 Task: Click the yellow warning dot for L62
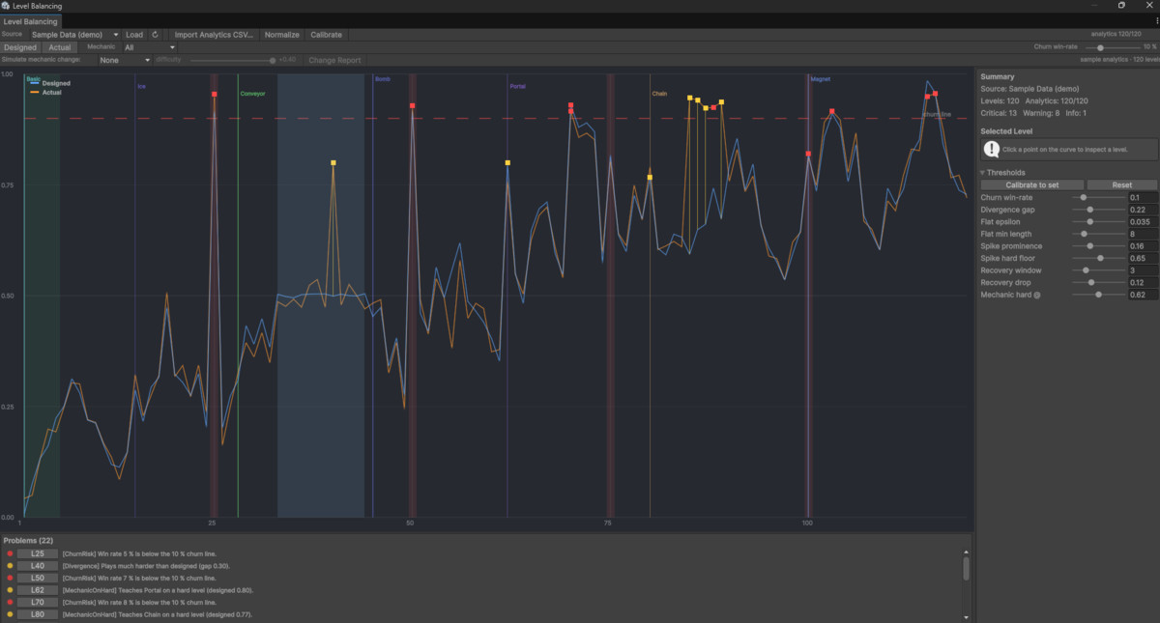(10, 589)
